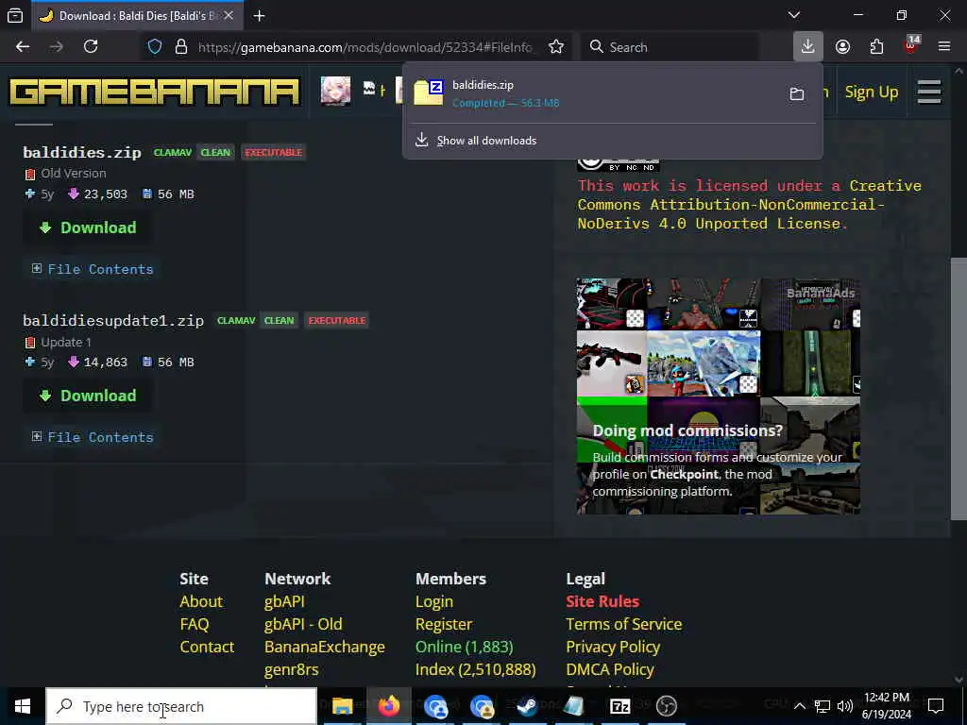Open the Firefox View icon beside the tabs
This screenshot has width=967, height=725.
click(x=15, y=15)
